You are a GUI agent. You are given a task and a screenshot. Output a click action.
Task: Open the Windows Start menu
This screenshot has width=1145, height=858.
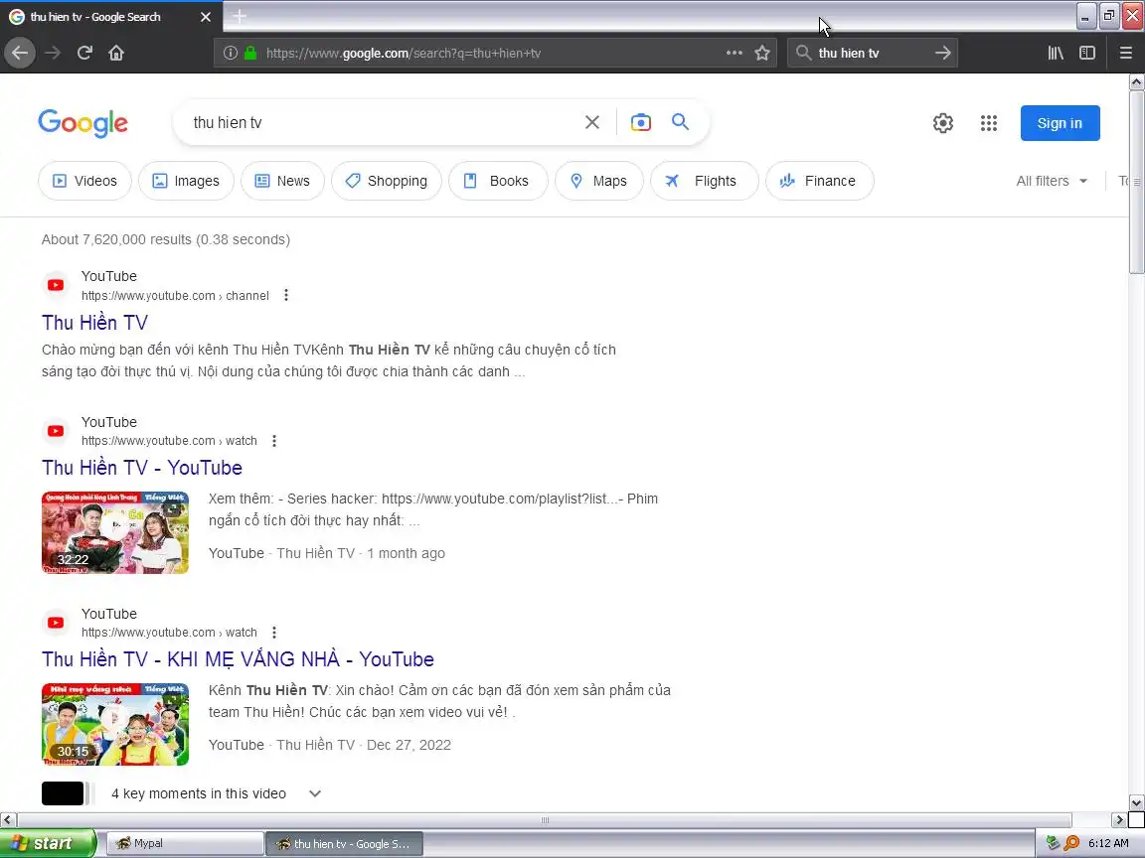pyautogui.click(x=48, y=843)
